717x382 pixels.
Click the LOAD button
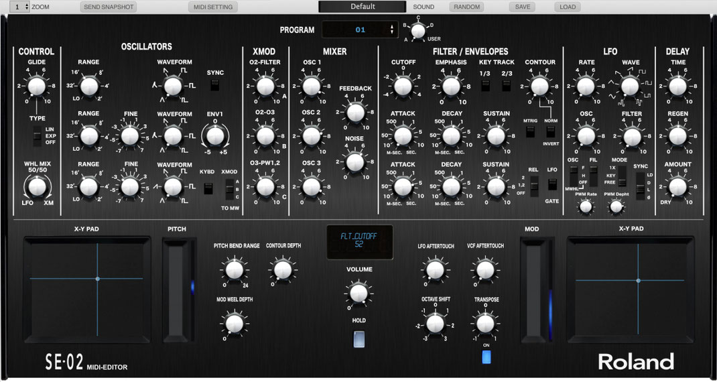tap(568, 7)
